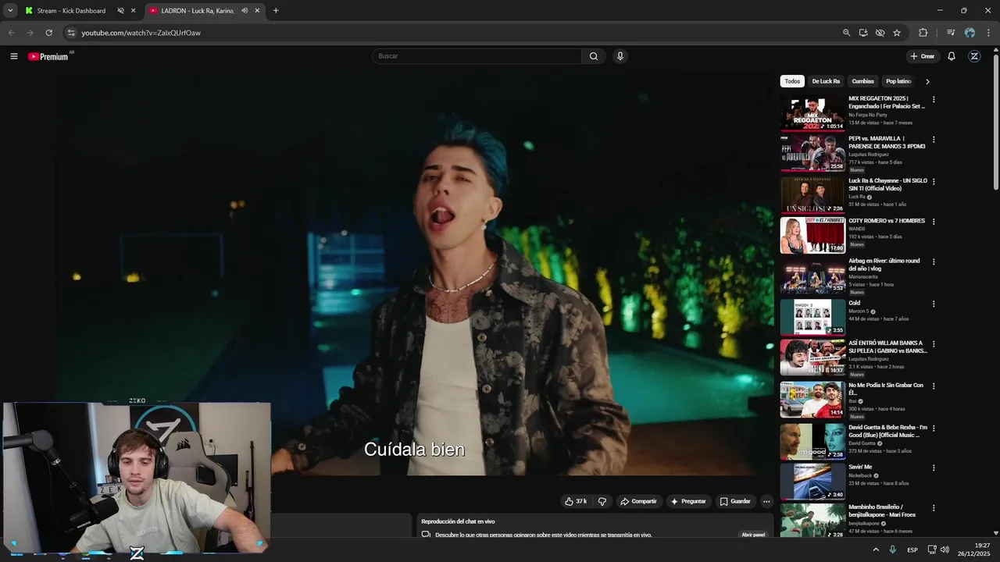Click the Crear button
Screen dimensions: 1000x562
922,56
